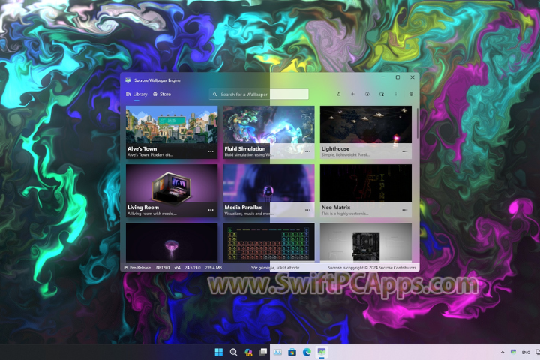Open Microsoft Store from the taskbar

pyautogui.click(x=292, y=352)
